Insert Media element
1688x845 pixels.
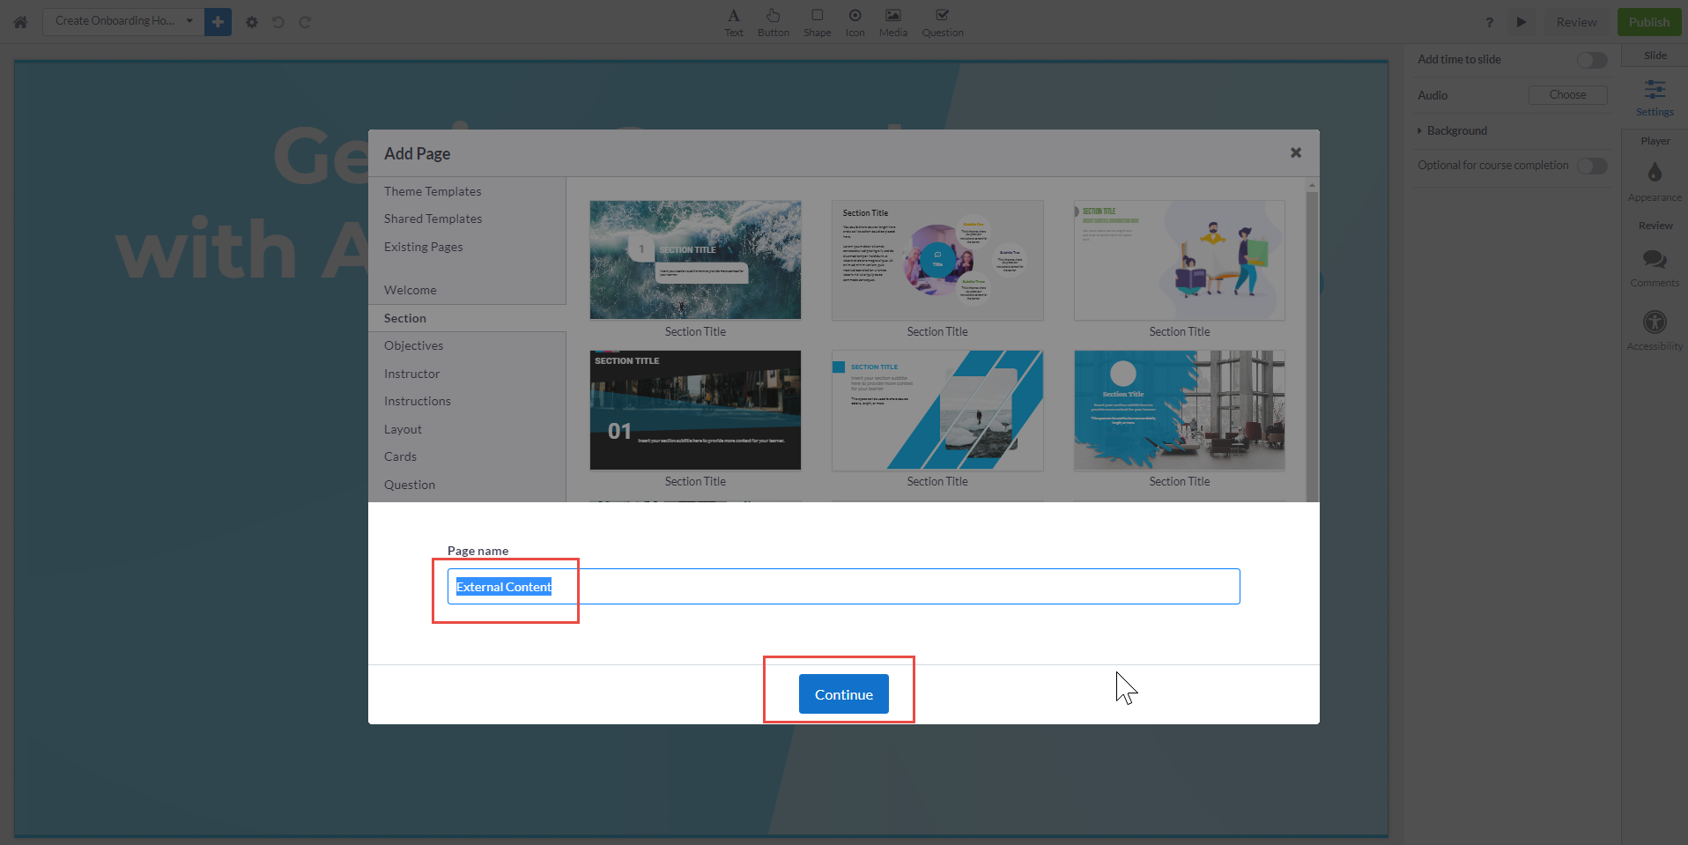click(x=893, y=22)
